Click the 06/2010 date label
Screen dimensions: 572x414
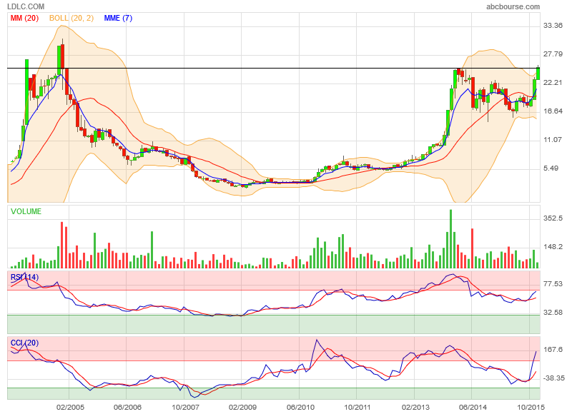(300, 407)
